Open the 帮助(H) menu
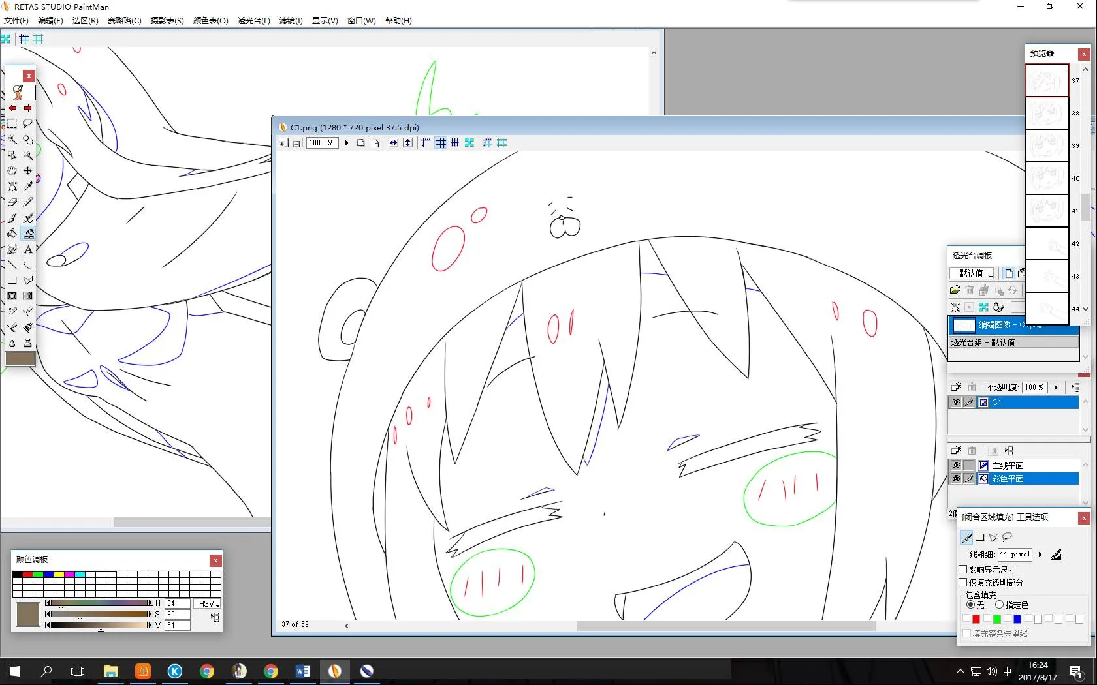Image resolution: width=1097 pixels, height=685 pixels. [x=398, y=21]
